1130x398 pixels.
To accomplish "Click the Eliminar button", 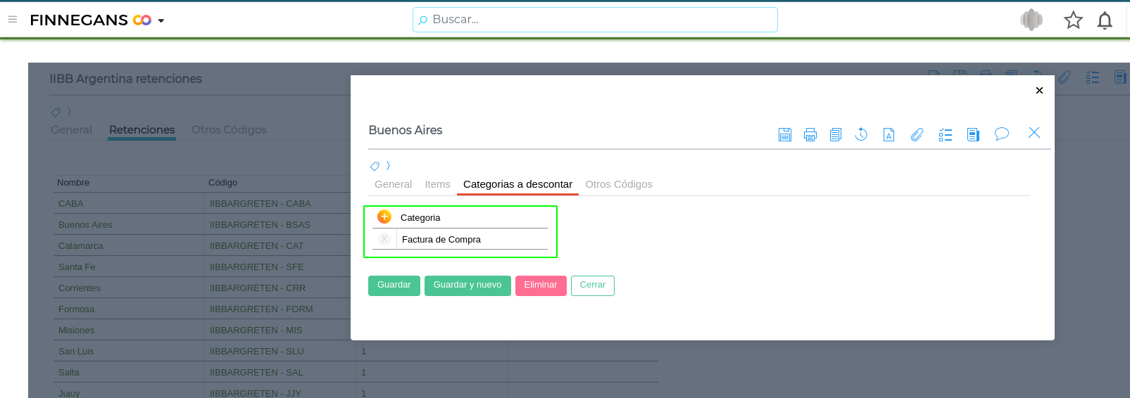I will 541,285.
